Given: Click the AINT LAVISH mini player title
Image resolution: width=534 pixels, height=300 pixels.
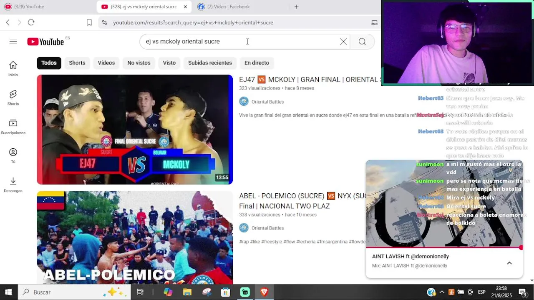Looking at the screenshot, I should pos(411,257).
